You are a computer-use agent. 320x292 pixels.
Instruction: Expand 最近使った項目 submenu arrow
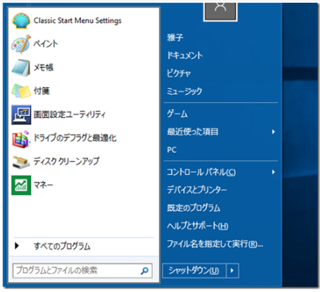pyautogui.click(x=273, y=131)
